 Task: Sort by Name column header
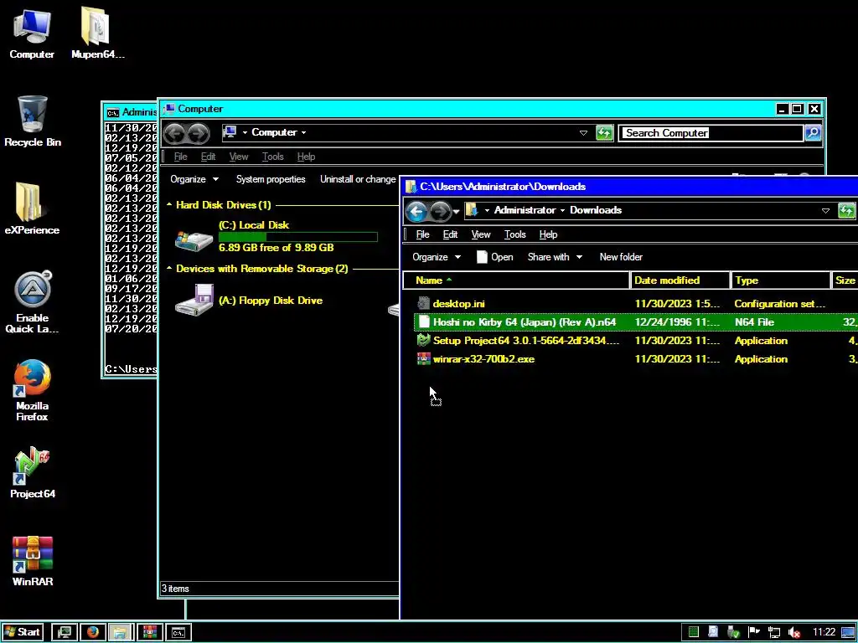pos(516,280)
